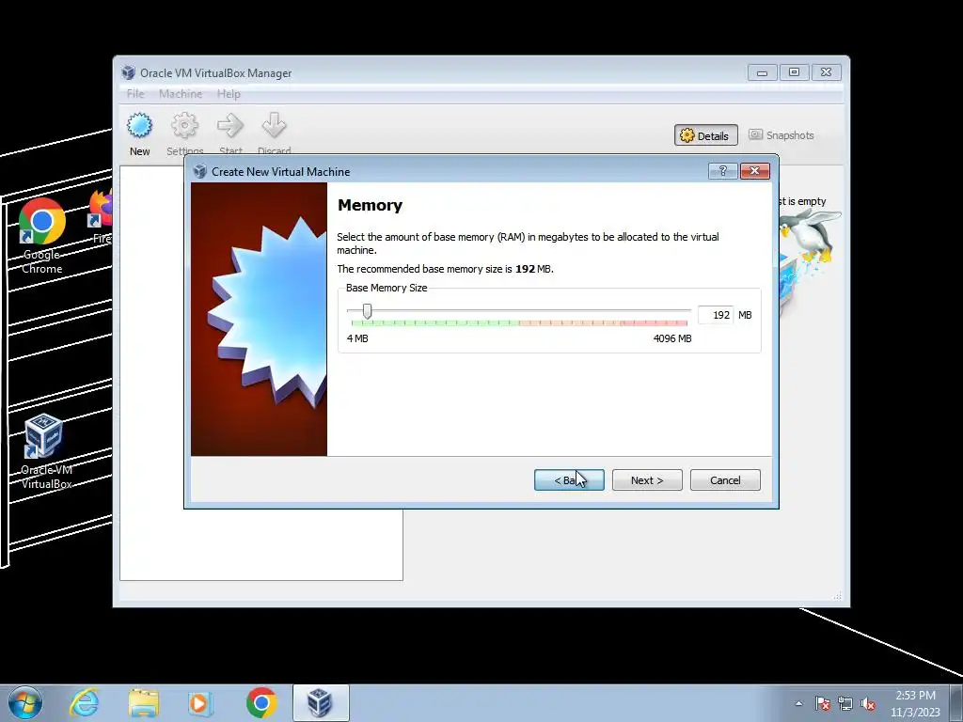
Task: Show hidden tray icons arrow
Action: pyautogui.click(x=798, y=703)
